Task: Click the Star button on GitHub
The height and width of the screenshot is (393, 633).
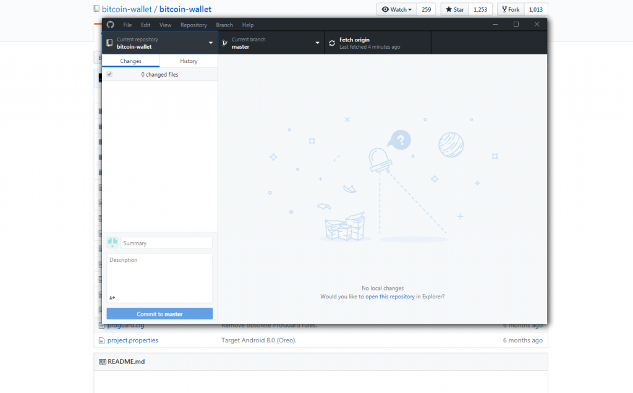Action: [454, 9]
